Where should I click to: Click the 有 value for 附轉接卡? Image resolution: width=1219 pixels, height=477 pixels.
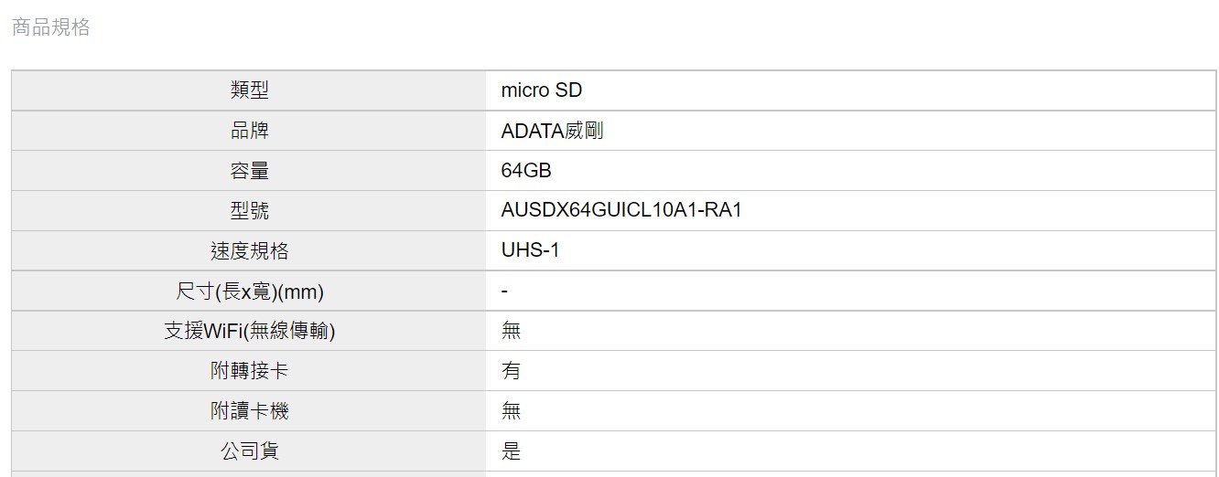click(511, 371)
